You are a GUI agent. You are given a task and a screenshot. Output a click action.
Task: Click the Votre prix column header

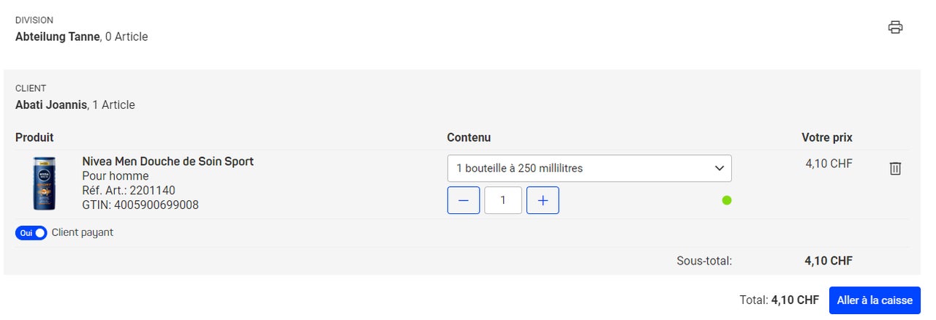[827, 137]
